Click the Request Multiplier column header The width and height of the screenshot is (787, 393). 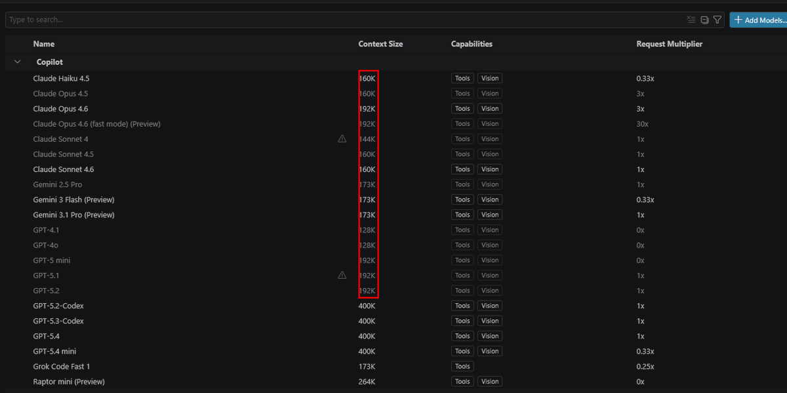(670, 44)
